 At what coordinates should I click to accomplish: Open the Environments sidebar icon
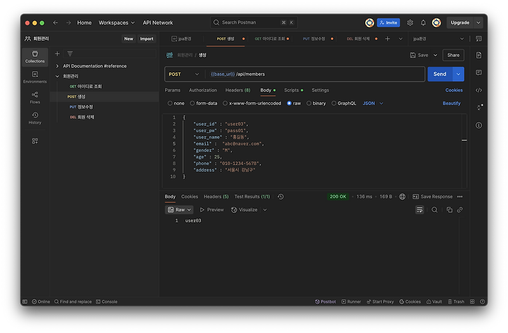point(35,77)
